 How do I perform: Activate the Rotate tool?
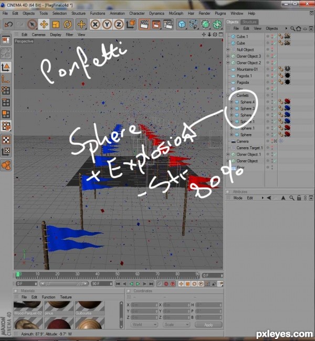[x=68, y=24]
